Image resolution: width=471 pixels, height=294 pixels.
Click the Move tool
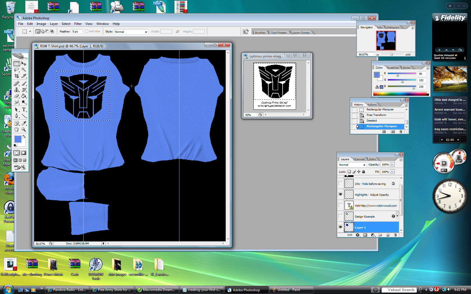[24, 64]
